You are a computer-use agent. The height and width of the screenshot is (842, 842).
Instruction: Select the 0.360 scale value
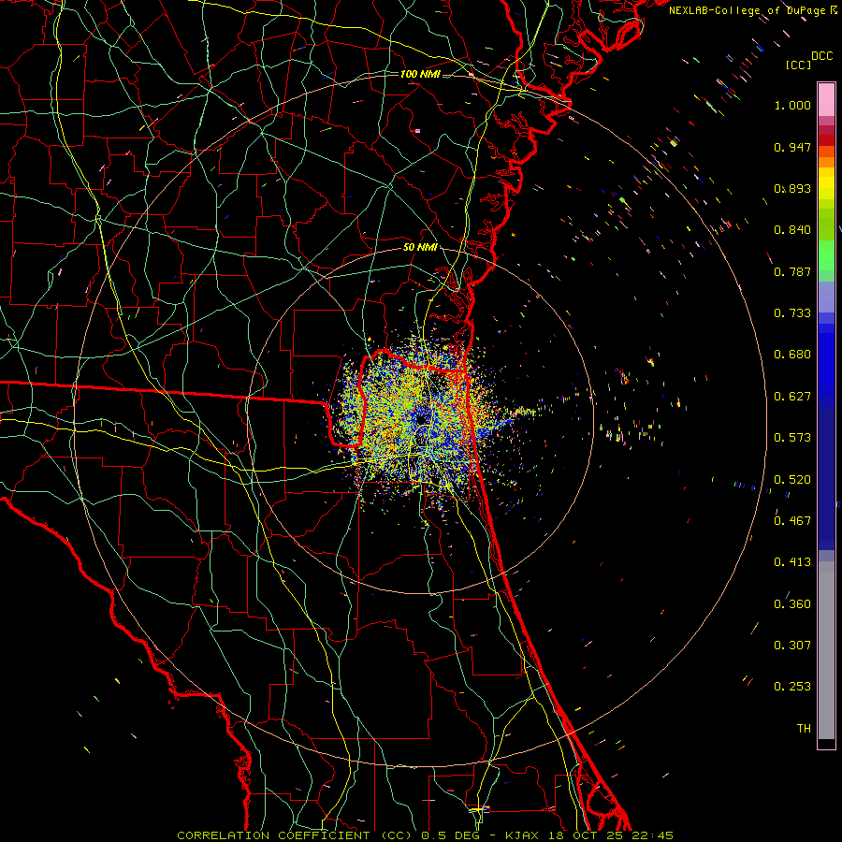pos(792,604)
